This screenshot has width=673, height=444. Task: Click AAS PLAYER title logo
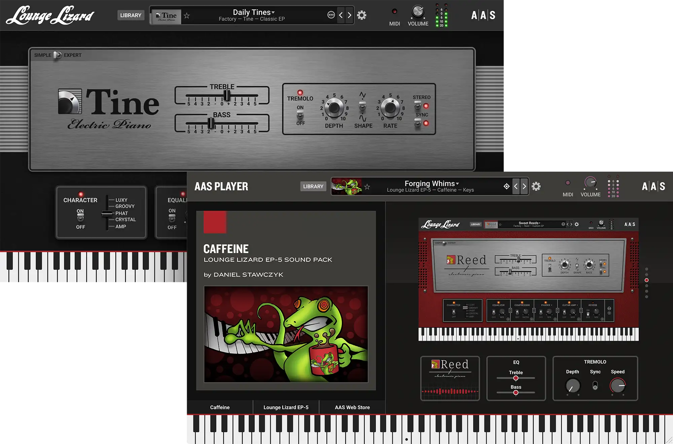coord(221,186)
